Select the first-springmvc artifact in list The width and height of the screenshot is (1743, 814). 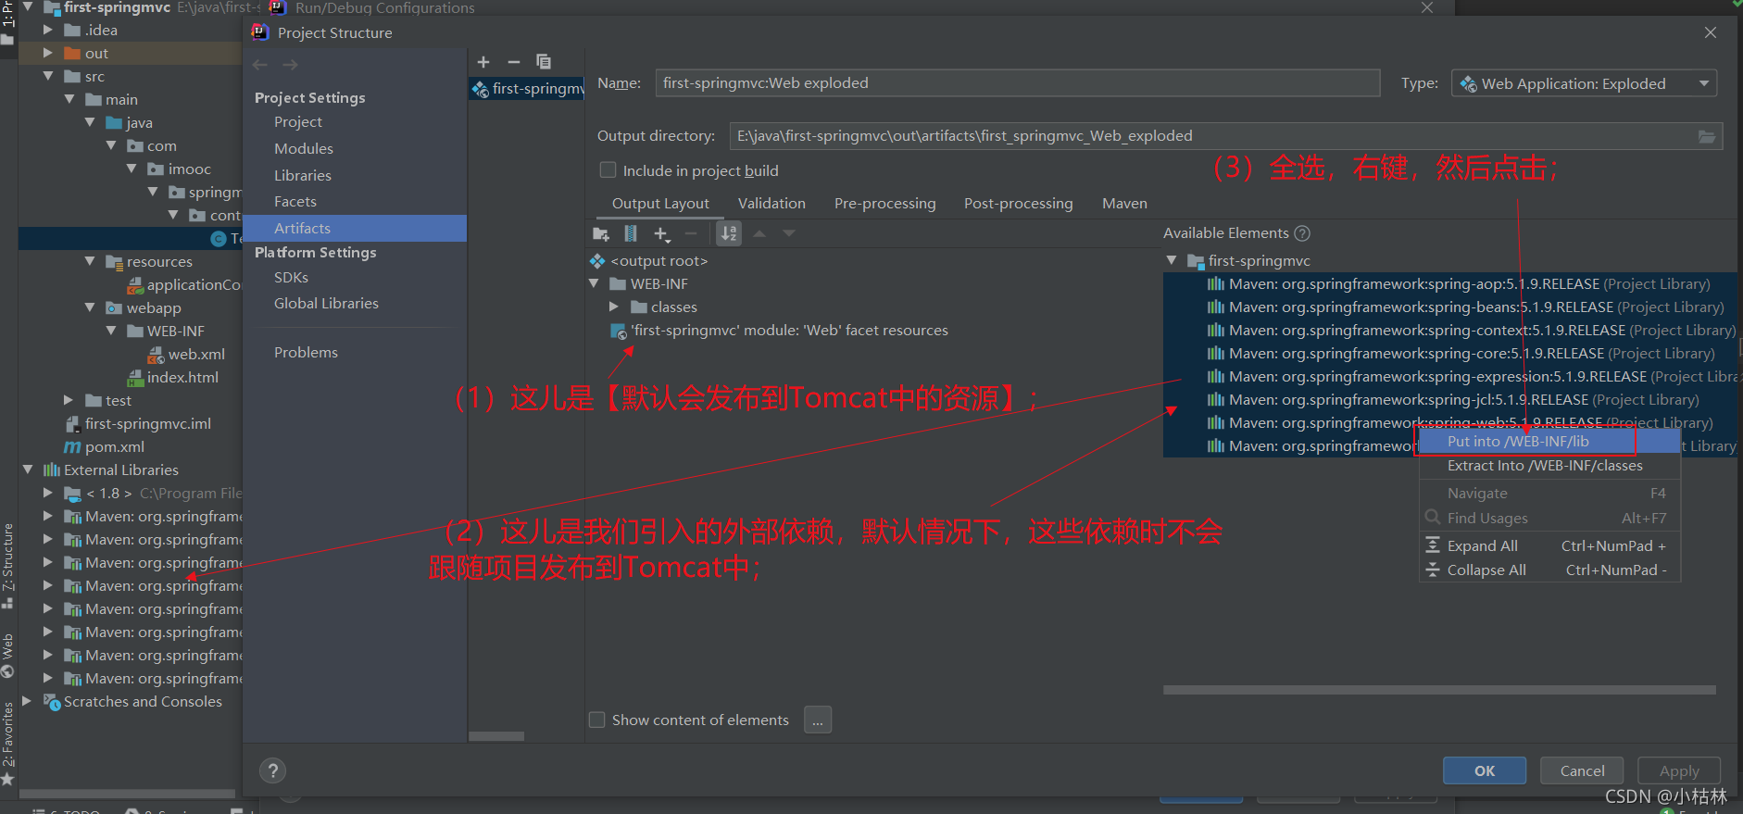point(527,89)
